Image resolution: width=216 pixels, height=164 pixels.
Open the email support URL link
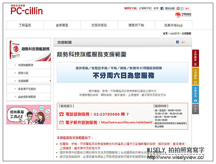click(127, 122)
